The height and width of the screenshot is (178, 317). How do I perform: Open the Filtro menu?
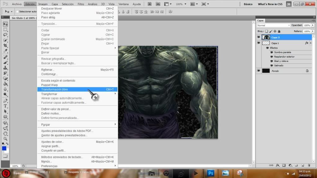(81, 4)
